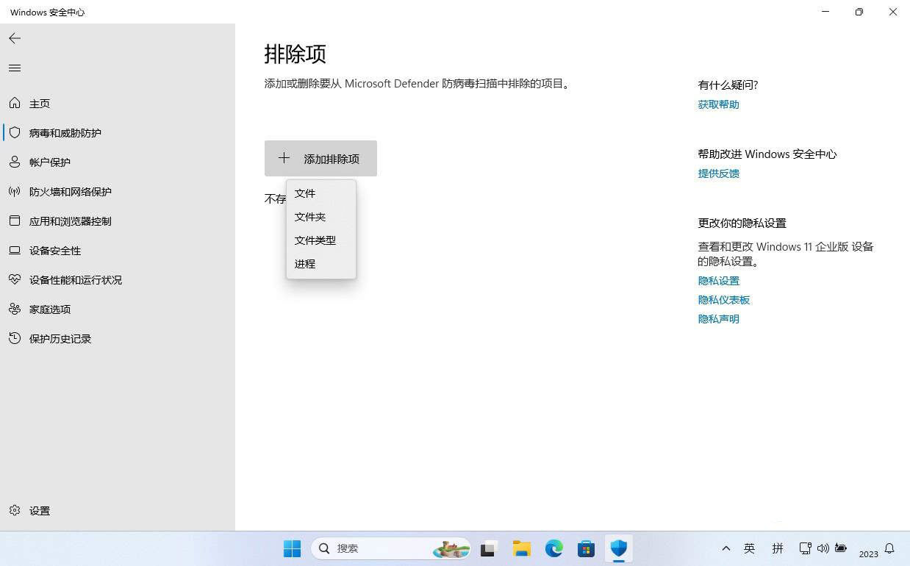The image size is (910, 566).
Task: Click the 获取帮助 link
Action: 718,104
